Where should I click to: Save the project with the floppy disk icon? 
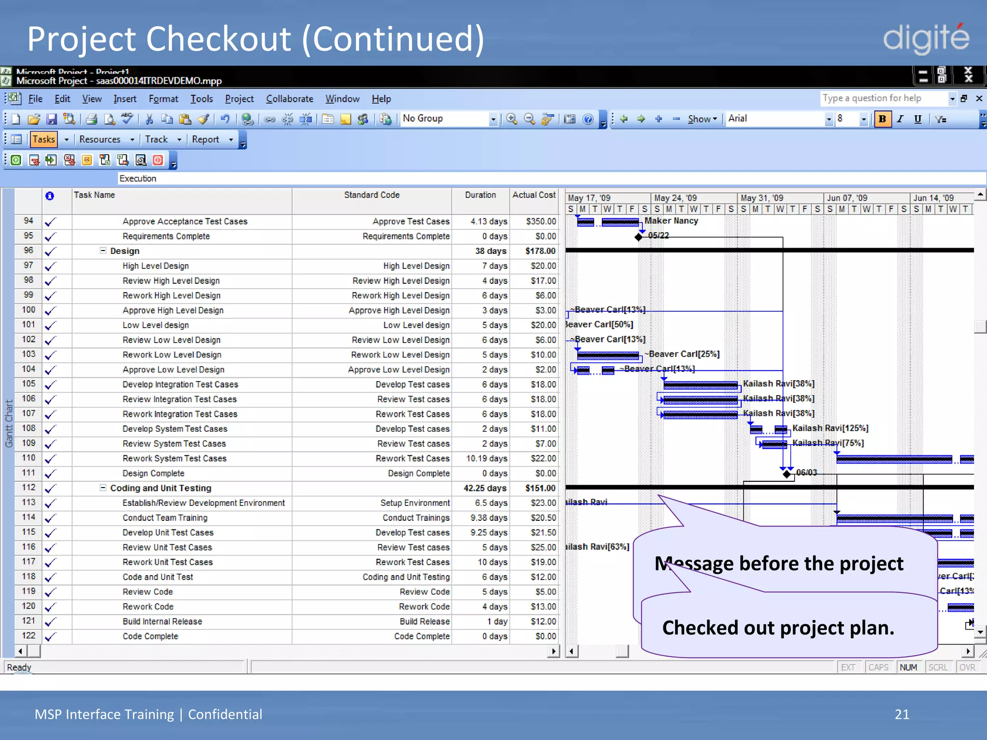pyautogui.click(x=52, y=119)
